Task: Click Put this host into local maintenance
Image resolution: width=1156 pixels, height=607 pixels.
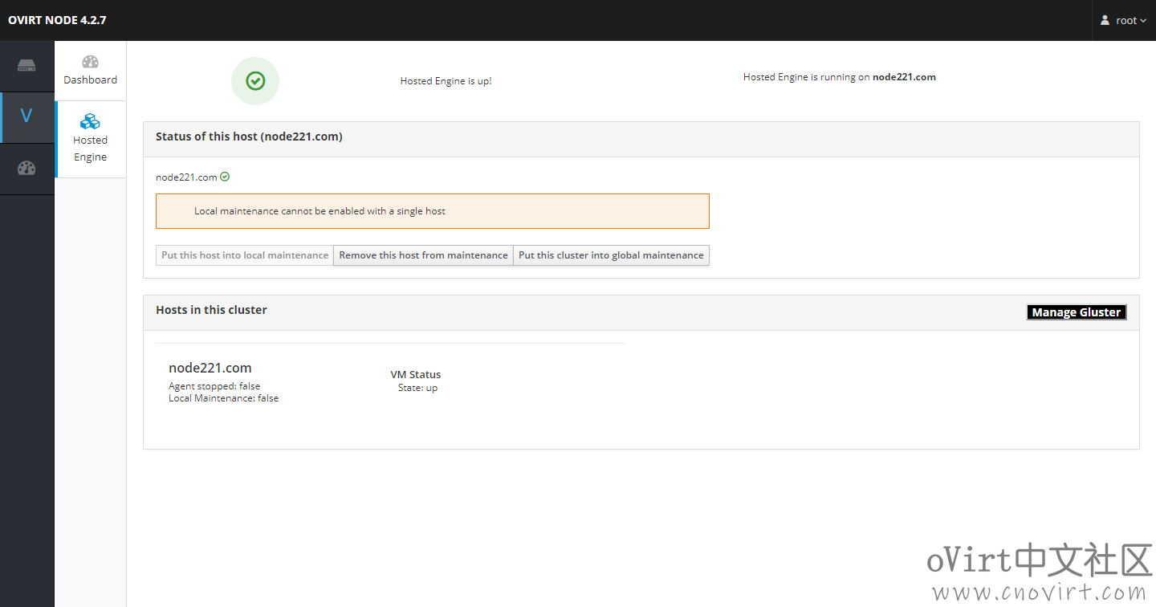Action: [x=245, y=255]
